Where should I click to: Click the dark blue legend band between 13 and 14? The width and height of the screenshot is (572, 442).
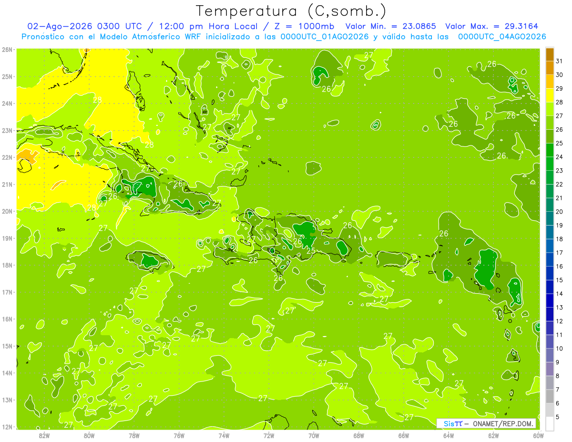click(550, 300)
